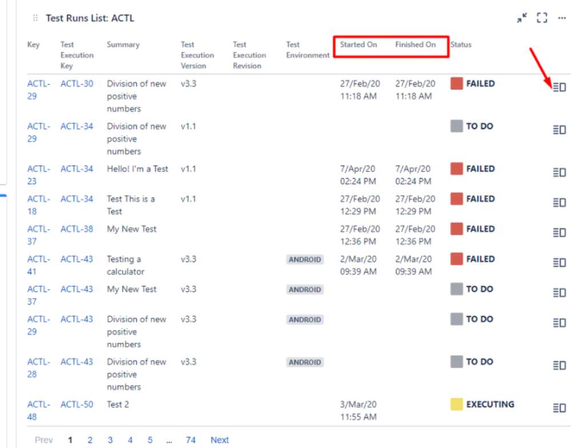Open test key ACTL-48
The image size is (571, 448).
coord(39,410)
